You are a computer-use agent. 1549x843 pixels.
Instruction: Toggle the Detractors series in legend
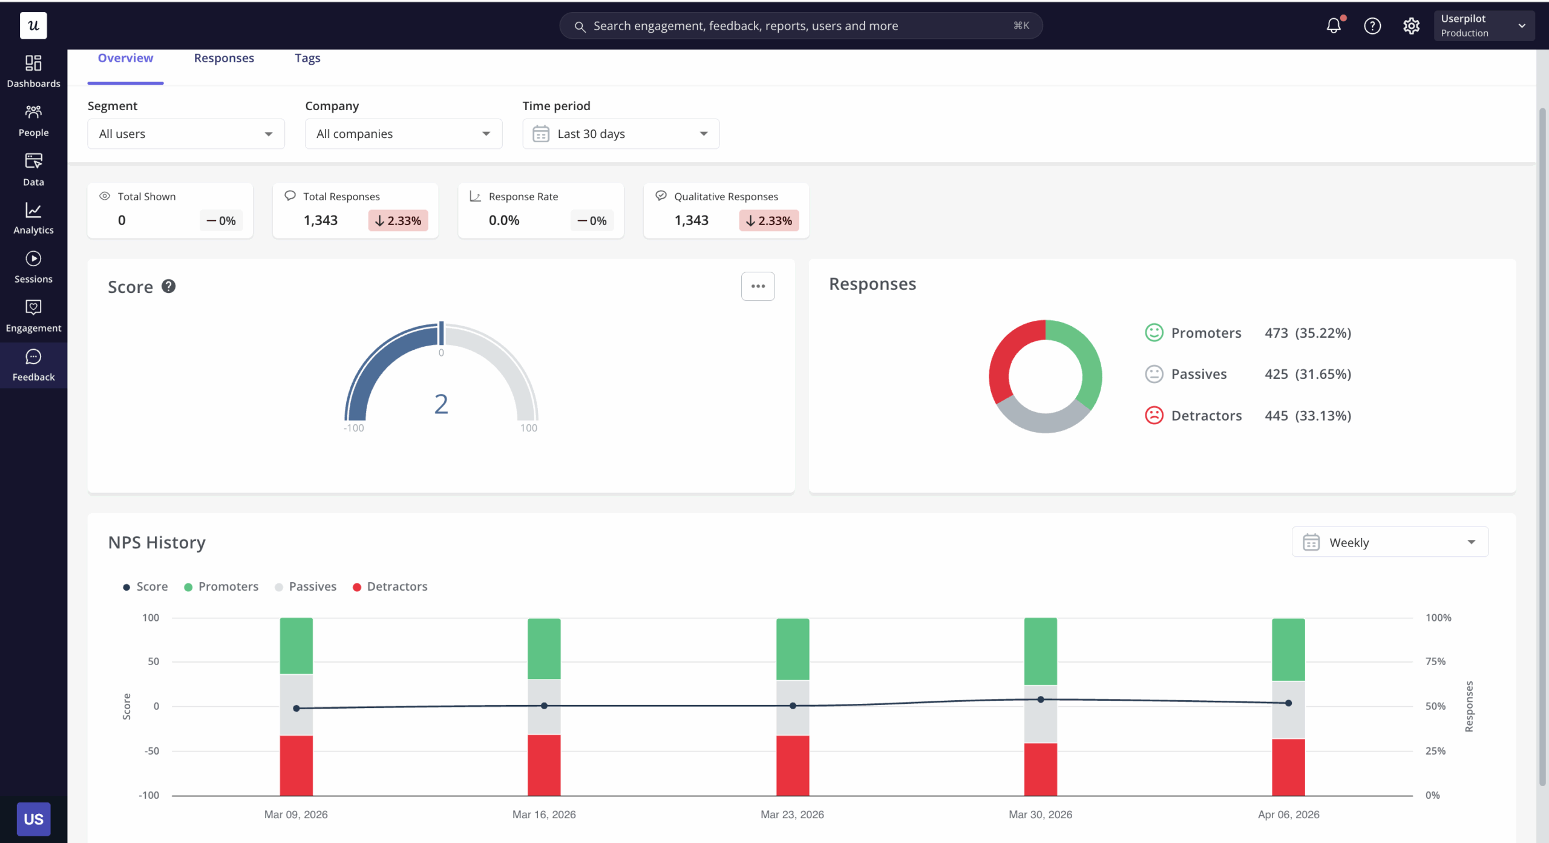tap(390, 586)
